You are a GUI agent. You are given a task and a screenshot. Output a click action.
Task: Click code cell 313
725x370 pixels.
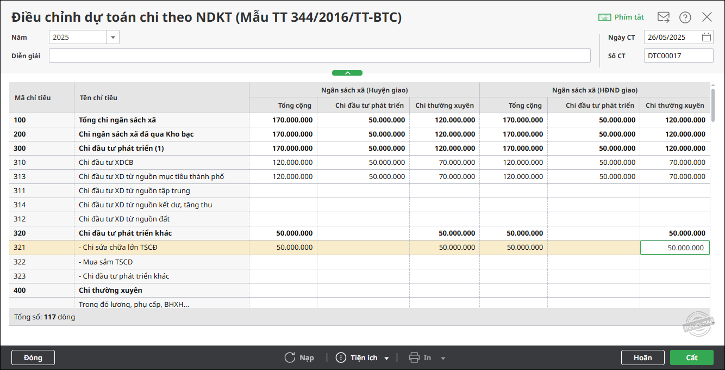pos(42,177)
